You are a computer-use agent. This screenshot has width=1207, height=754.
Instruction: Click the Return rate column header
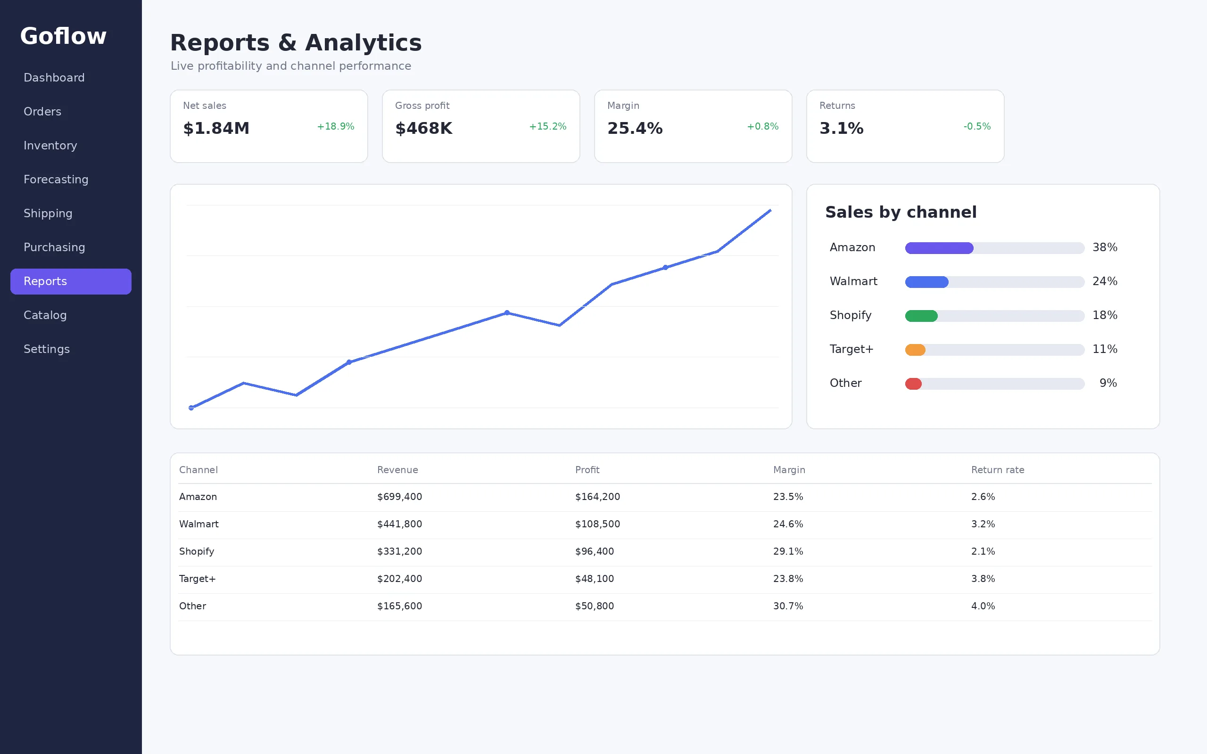click(998, 470)
